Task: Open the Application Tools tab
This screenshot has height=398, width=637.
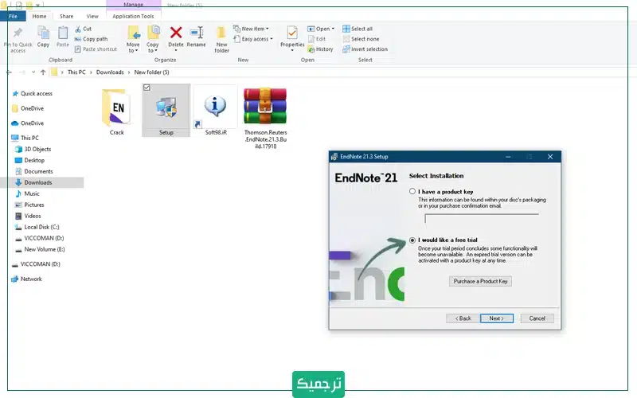Action: [x=133, y=16]
